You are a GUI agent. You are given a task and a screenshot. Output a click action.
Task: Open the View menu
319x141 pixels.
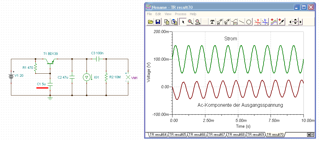(168, 14)
